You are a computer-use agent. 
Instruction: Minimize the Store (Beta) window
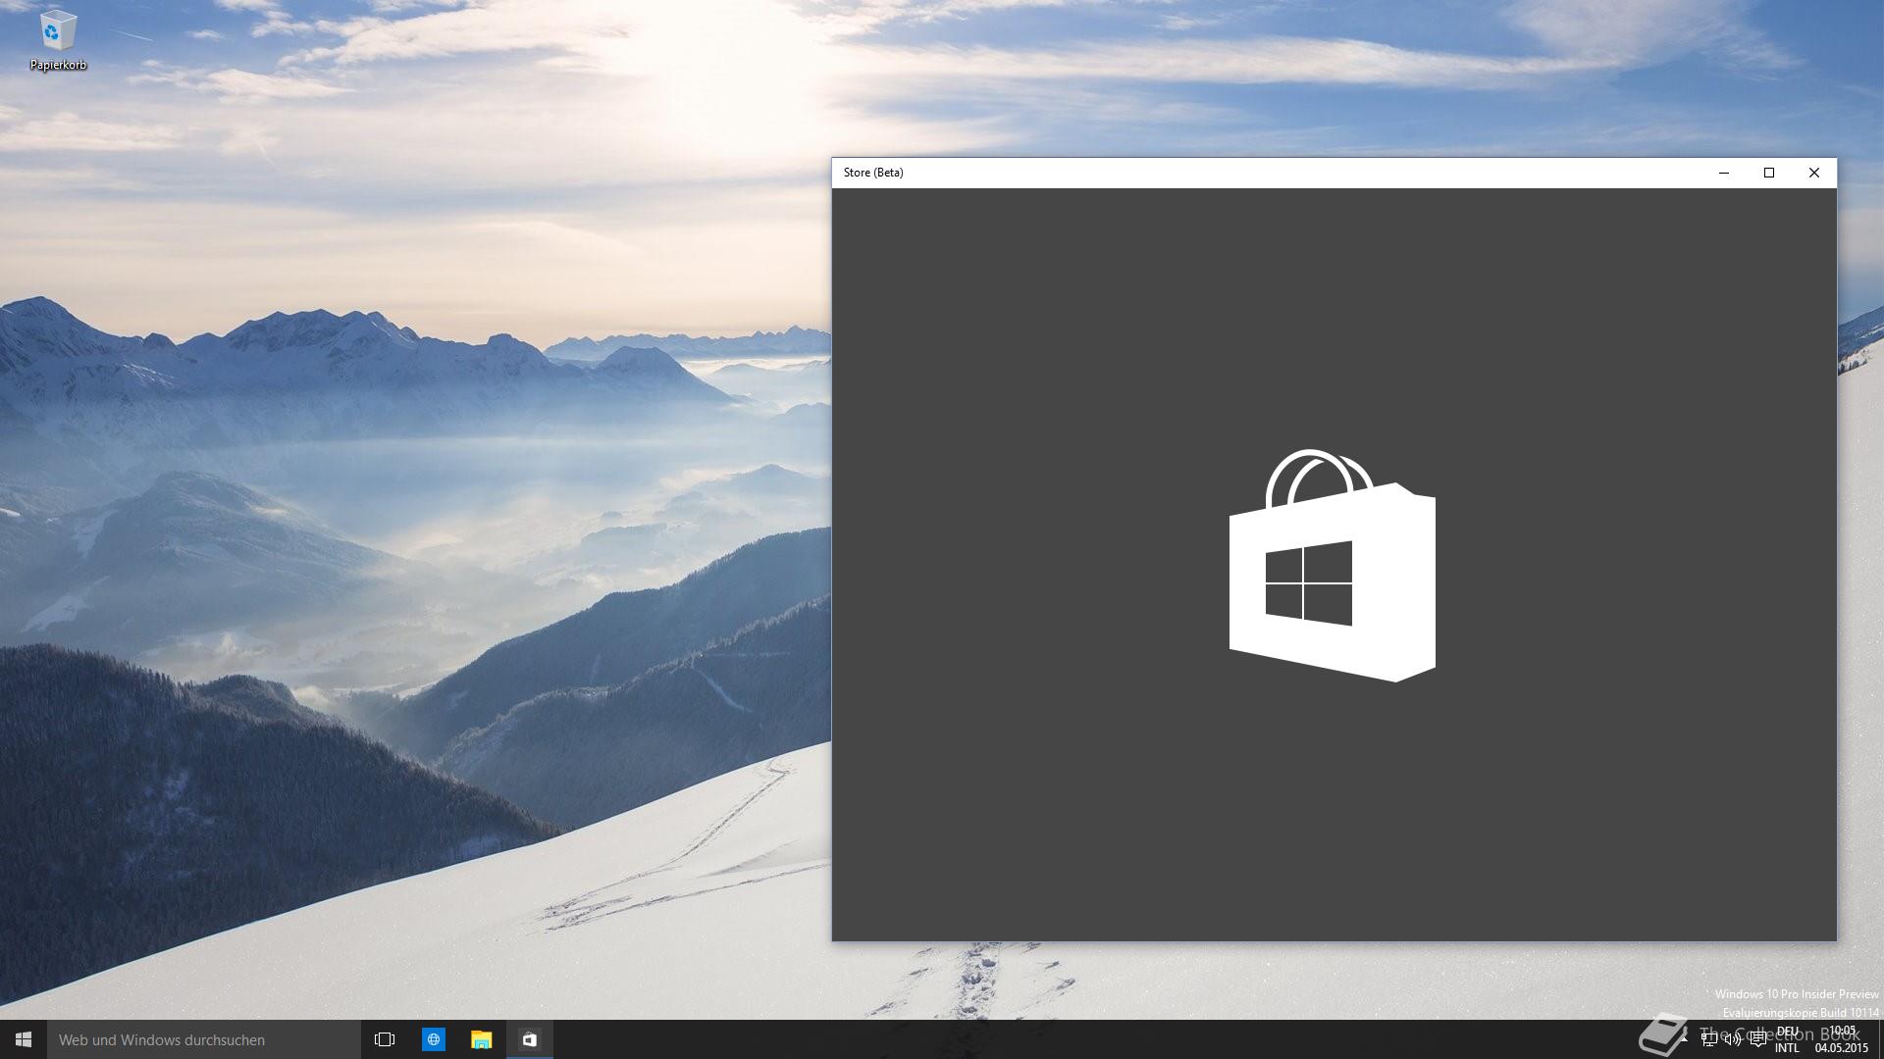(1724, 173)
